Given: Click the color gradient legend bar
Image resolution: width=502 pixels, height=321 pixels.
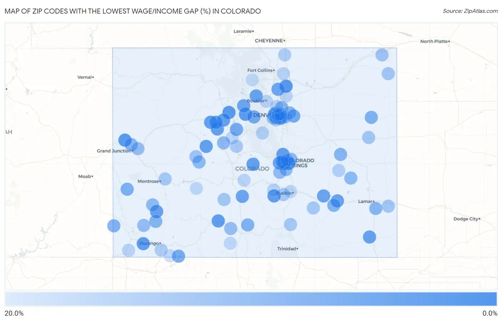Looking at the screenshot, I should point(251,299).
